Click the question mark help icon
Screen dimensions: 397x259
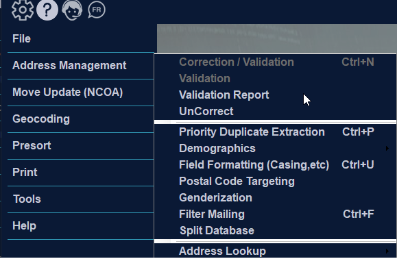pos(47,10)
